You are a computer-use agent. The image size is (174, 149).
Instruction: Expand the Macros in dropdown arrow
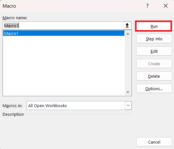[x=128, y=106]
